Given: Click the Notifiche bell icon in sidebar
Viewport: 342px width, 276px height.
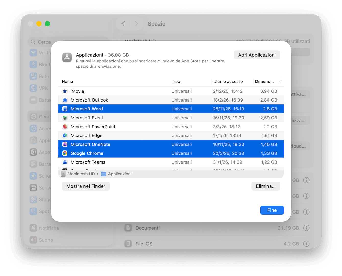Looking at the screenshot, I should pyautogui.click(x=33, y=228).
